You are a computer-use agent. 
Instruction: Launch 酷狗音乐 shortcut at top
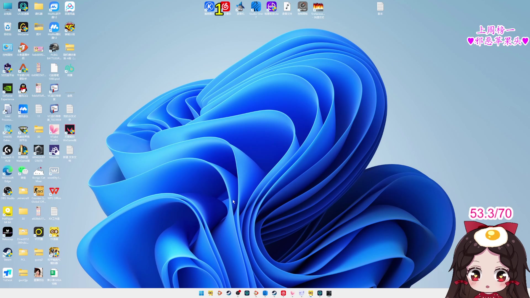[x=209, y=8]
